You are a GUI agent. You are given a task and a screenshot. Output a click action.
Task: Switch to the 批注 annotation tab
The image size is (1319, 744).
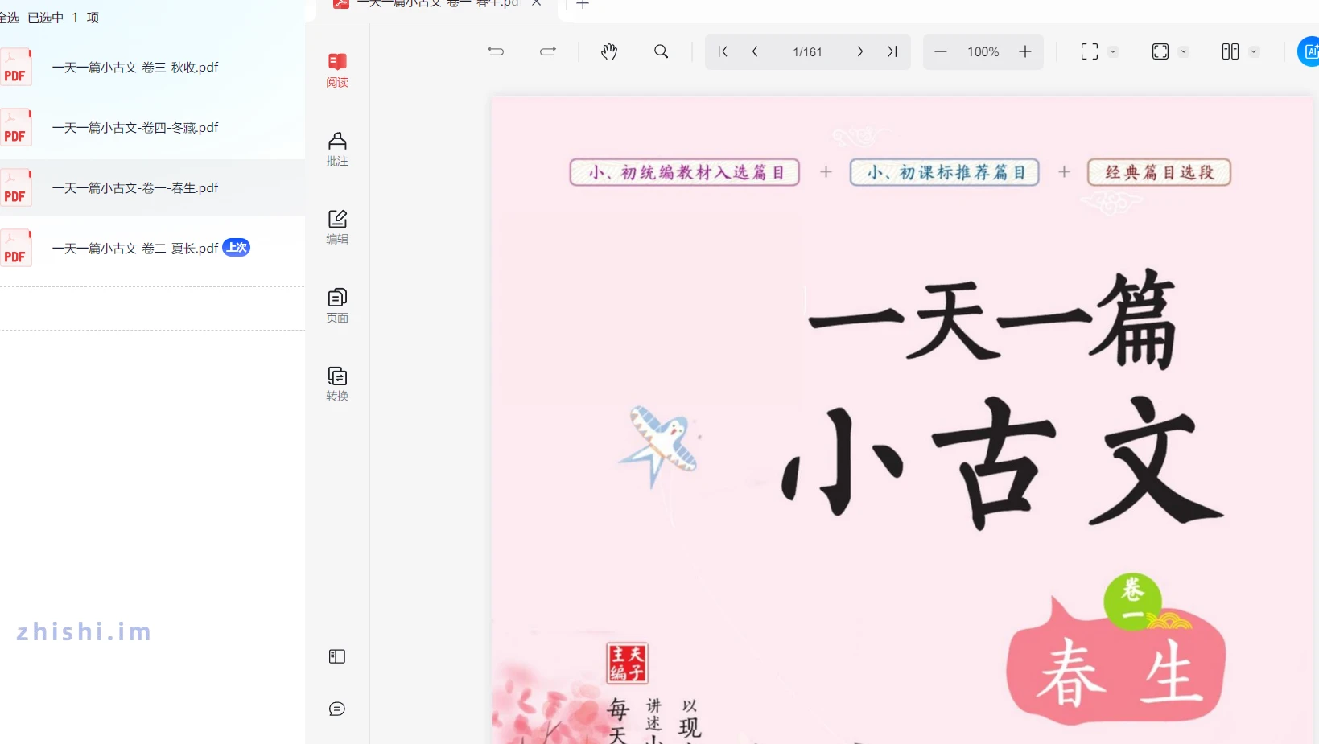(x=337, y=149)
